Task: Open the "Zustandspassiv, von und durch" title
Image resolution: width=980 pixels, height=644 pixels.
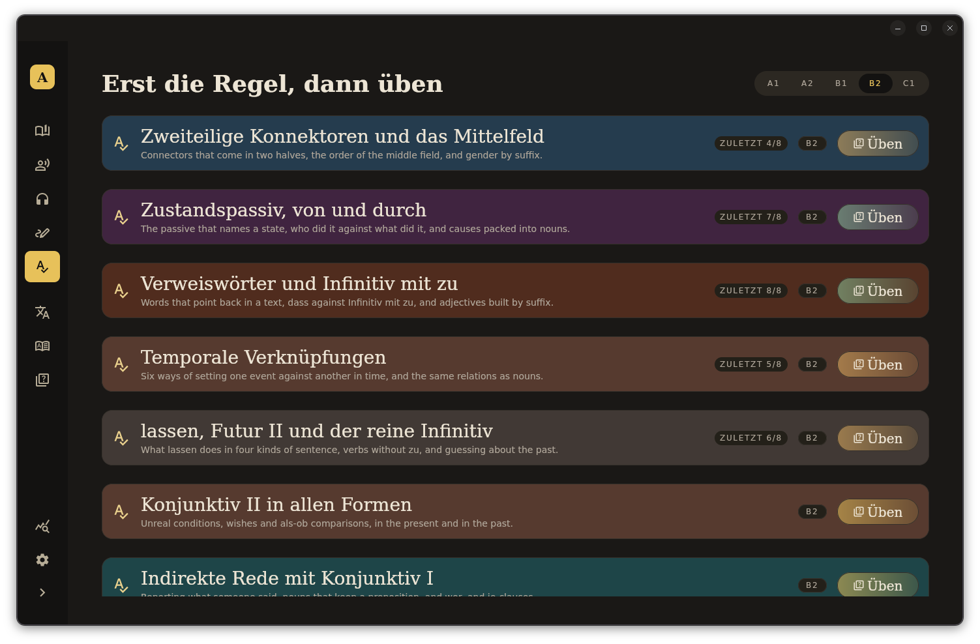Action: tap(284, 210)
